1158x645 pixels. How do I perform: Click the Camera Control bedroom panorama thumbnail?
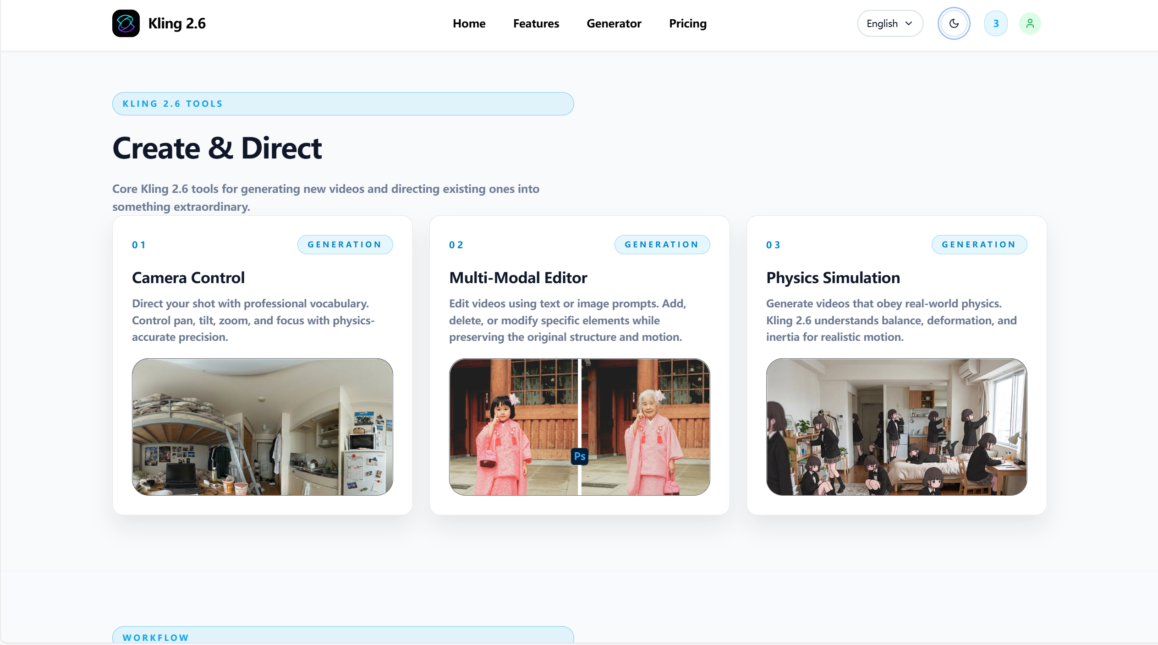(262, 426)
